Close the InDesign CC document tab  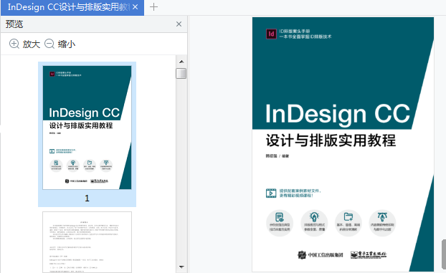[x=136, y=7]
